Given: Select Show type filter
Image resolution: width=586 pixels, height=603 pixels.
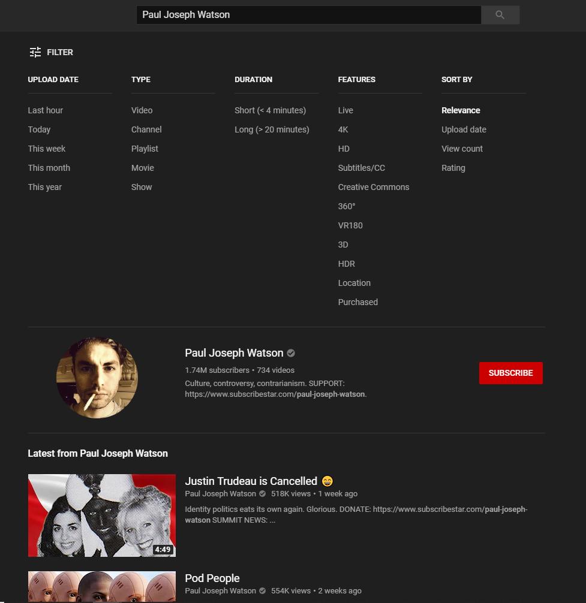Looking at the screenshot, I should pos(142,187).
